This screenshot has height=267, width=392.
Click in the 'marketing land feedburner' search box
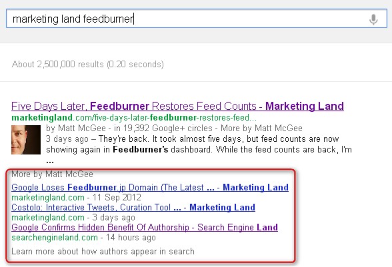197,19
